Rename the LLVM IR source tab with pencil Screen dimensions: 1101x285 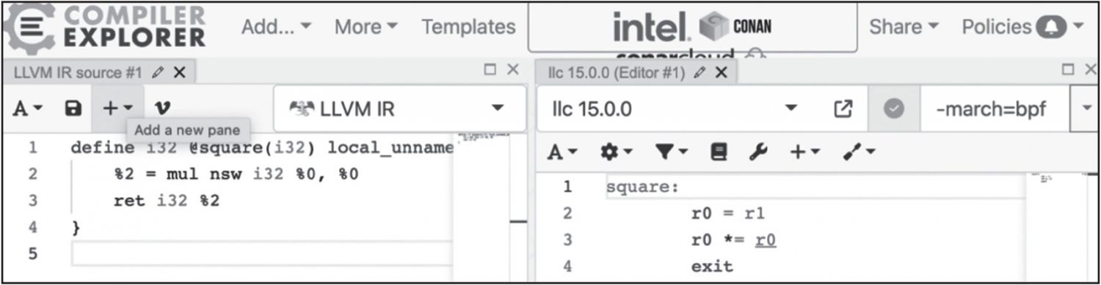pos(158,73)
